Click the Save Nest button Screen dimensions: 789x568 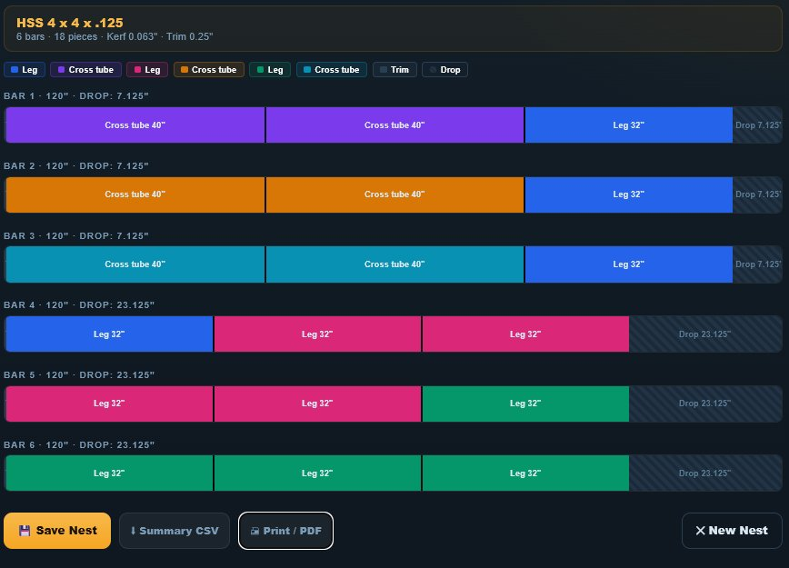pyautogui.click(x=57, y=530)
